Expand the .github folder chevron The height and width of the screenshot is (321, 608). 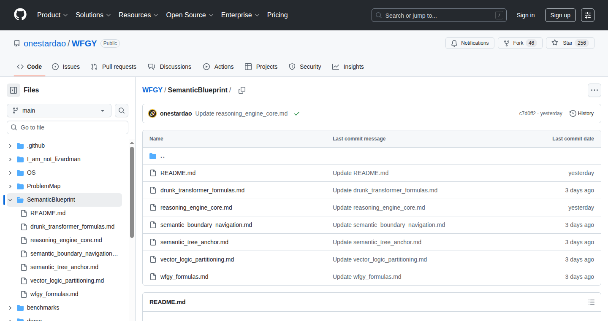pos(10,146)
